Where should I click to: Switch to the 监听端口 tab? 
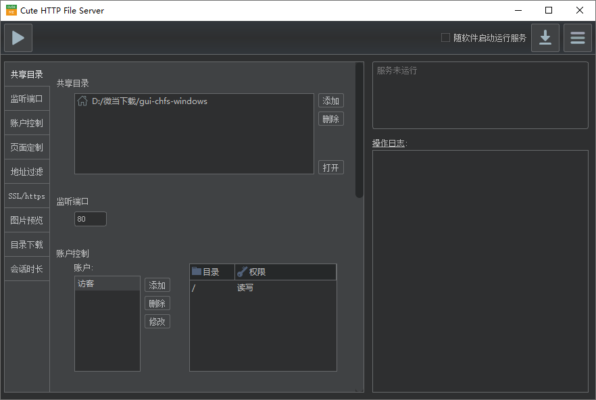pos(27,99)
